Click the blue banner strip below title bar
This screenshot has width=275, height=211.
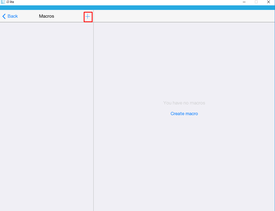(x=137, y=7)
